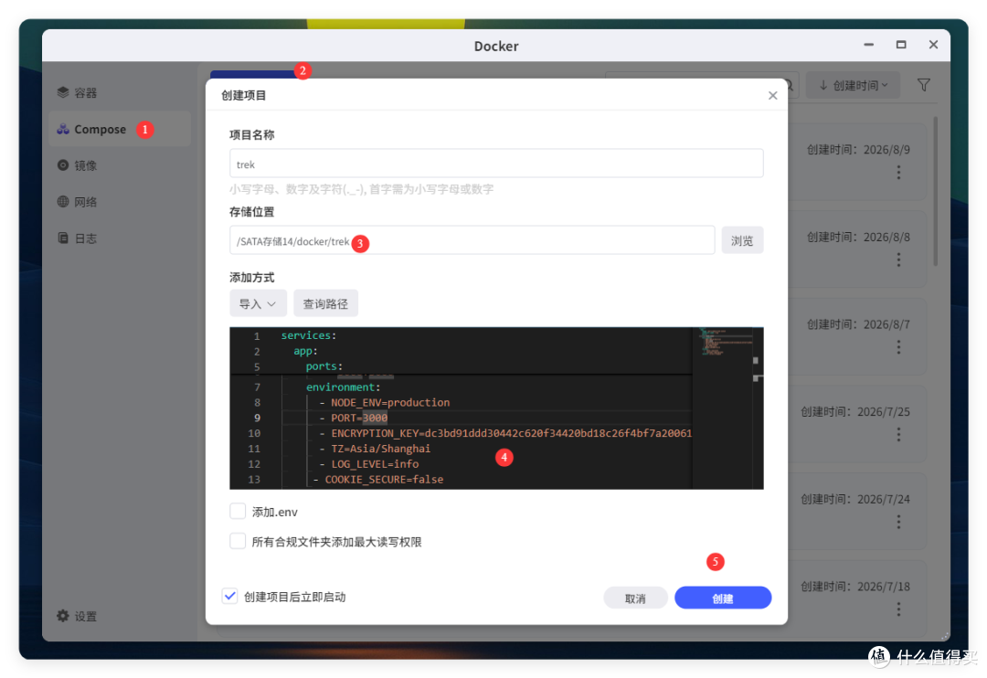
Task: Click the blue 创建 button
Action: pyautogui.click(x=723, y=599)
